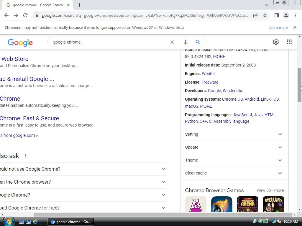Open the Web Store result
The width and height of the screenshot is (302, 226).
(x=15, y=59)
